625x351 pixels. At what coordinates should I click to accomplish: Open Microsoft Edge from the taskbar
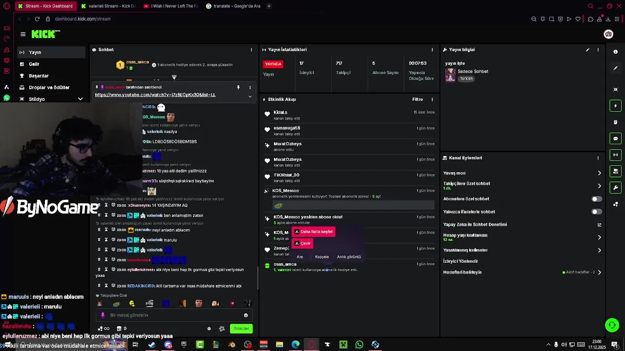[x=295, y=345]
